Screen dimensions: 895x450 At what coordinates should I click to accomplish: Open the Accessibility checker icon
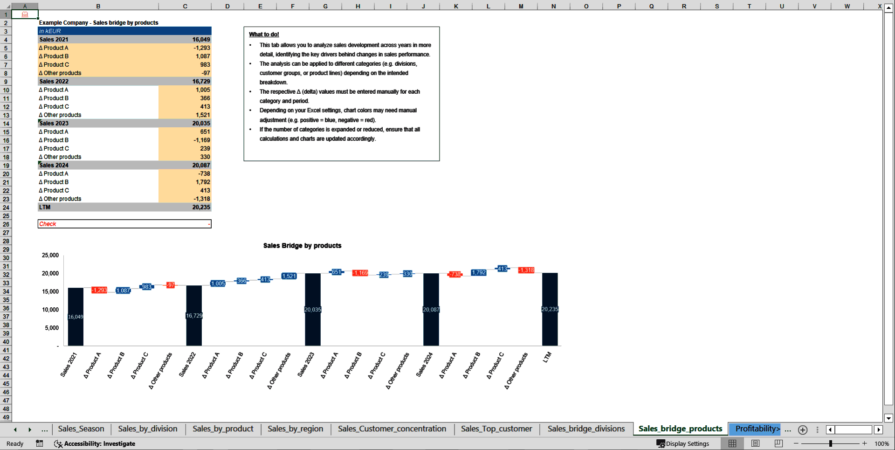pos(58,443)
